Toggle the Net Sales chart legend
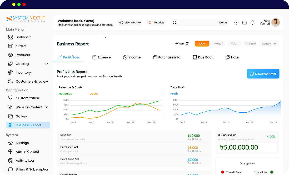The image size is (289, 175). [x=65, y=94]
